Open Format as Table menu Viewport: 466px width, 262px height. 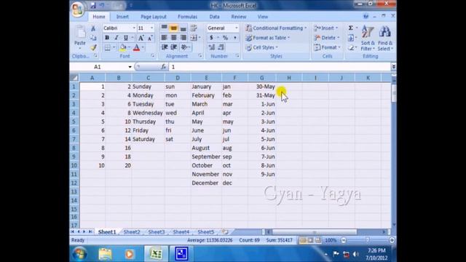[x=267, y=38]
